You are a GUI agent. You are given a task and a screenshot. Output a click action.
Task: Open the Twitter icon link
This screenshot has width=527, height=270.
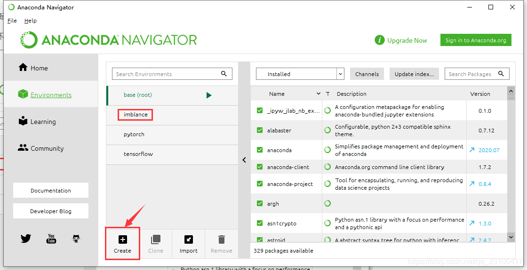(x=25, y=239)
